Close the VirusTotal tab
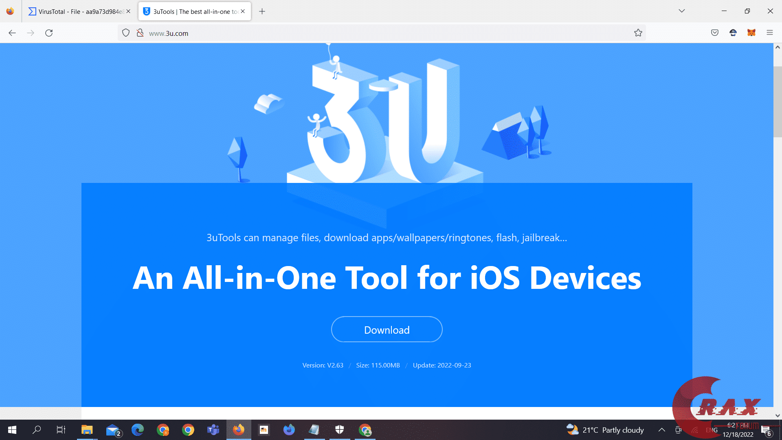The width and height of the screenshot is (782, 440). 128,11
